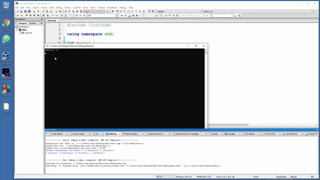
Task: Switch to the Build messages log tab
Action: 131,134
